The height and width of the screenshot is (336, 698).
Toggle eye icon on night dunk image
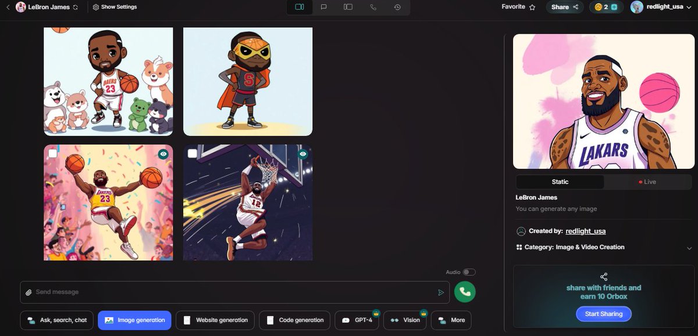(x=302, y=154)
